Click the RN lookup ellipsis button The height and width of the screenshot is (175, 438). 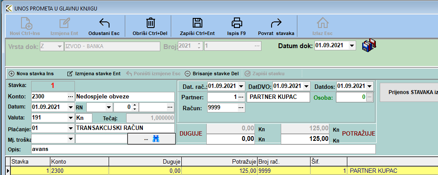(x=170, y=107)
